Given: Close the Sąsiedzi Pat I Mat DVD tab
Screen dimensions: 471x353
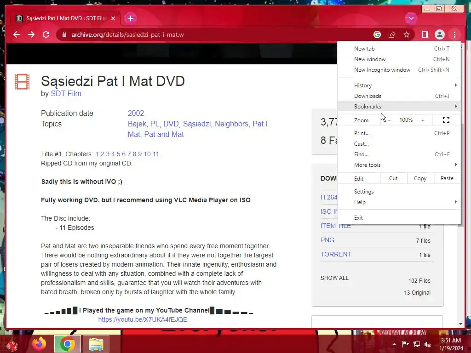Looking at the screenshot, I should pyautogui.click(x=113, y=18).
